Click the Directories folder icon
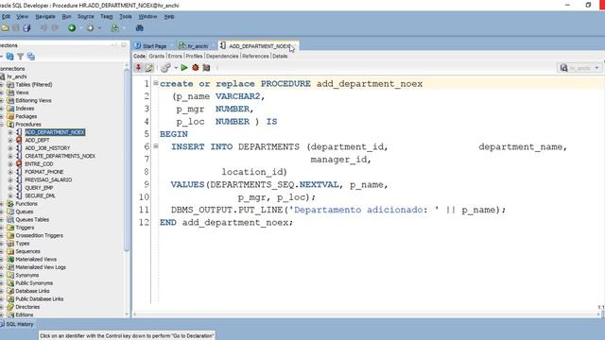 pos(10,307)
